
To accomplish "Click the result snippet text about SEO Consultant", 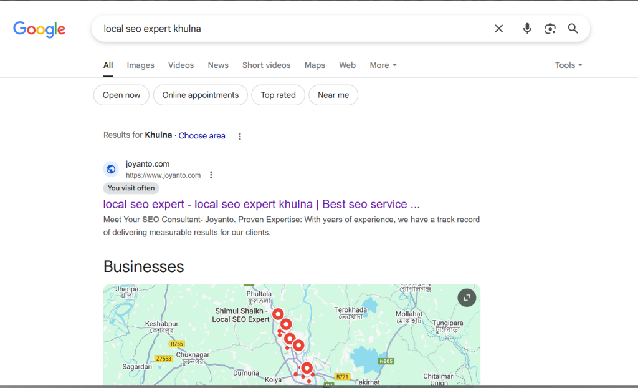I will point(292,226).
